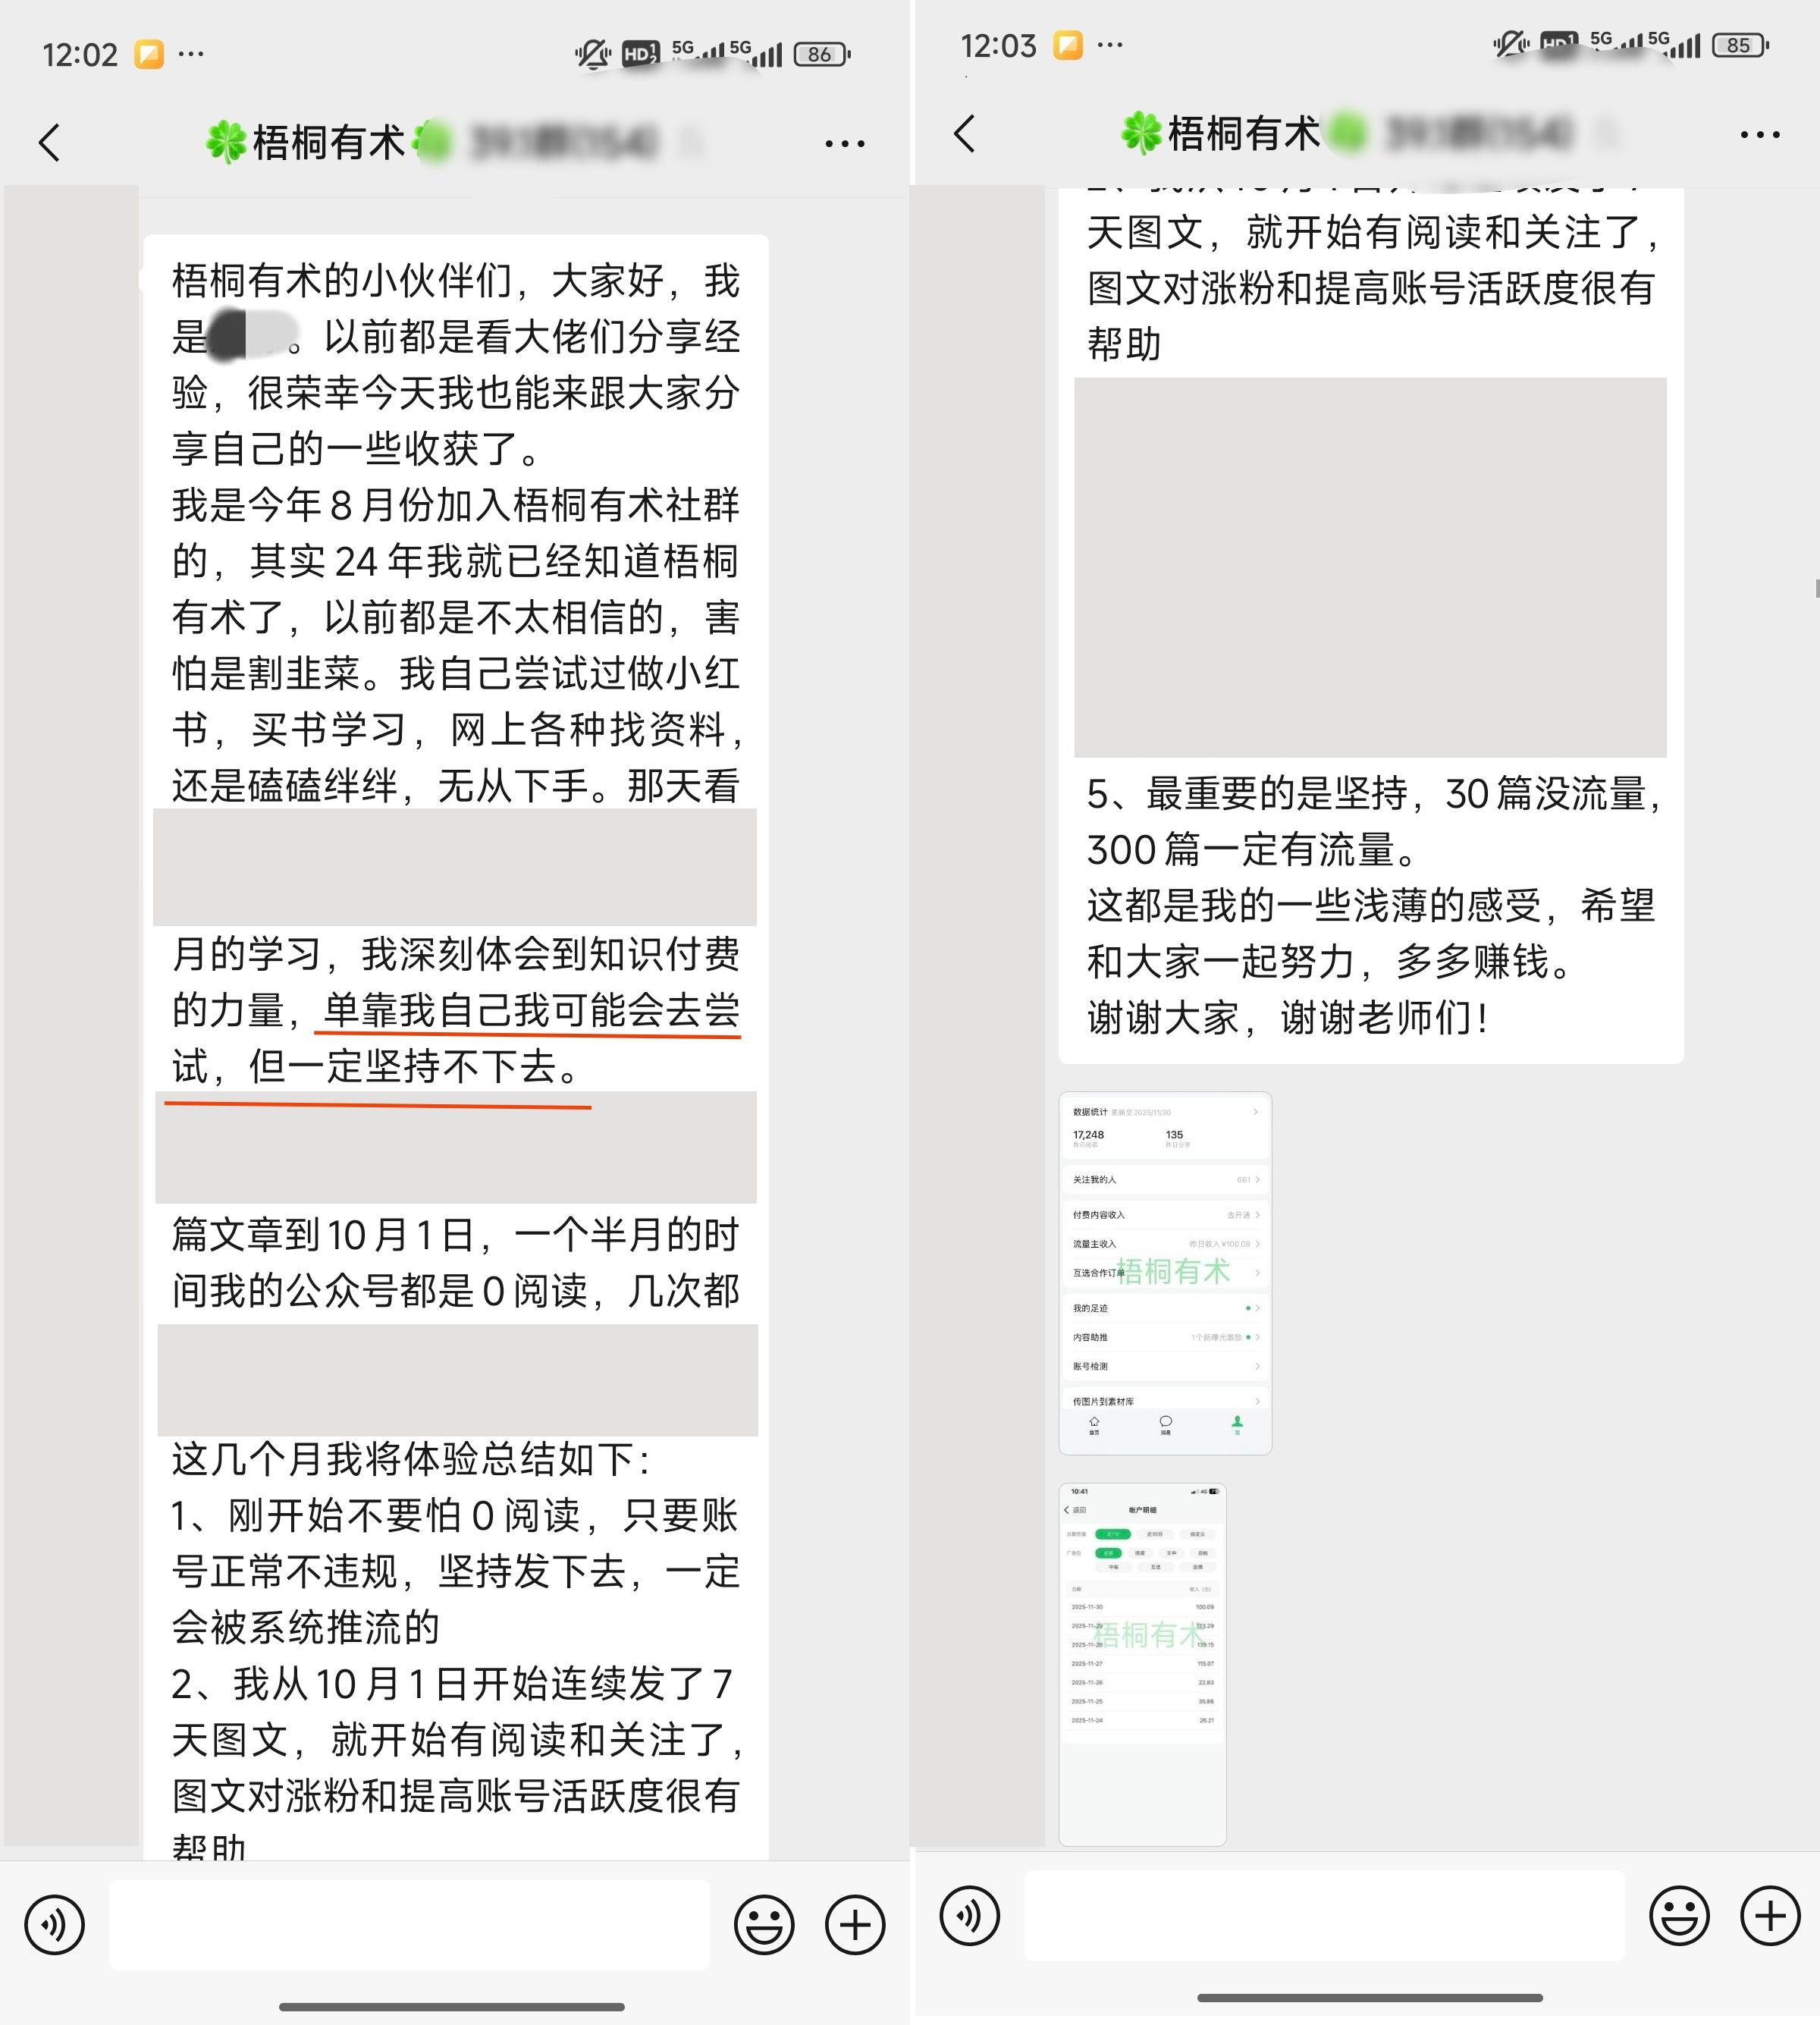Open the three-dot menu in the 12:03 chat
The width and height of the screenshot is (1820, 2025).
[x=1760, y=135]
